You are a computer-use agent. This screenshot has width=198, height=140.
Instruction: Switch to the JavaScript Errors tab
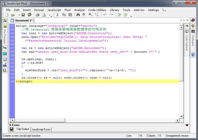click(x=41, y=129)
